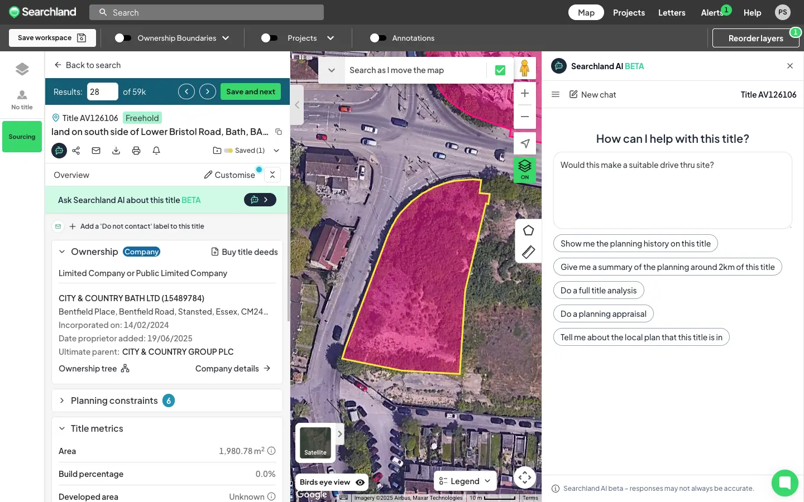Toggle Ownership Boundaries layer off
Viewport: 804px width, 502px height.
(122, 38)
